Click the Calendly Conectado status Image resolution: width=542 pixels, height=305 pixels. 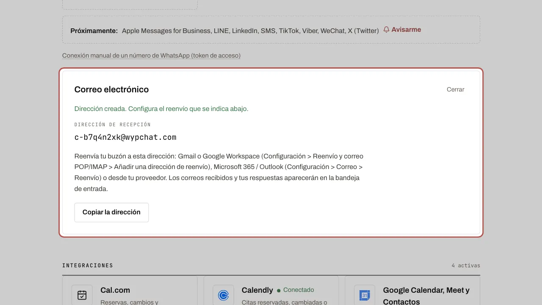coord(296,290)
